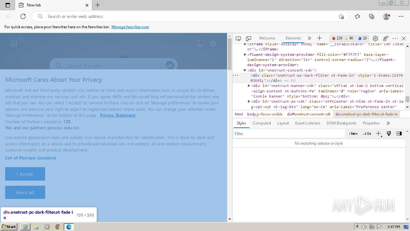Toggle the :hov element state panel
The image size is (410, 231).
tap(353, 134)
